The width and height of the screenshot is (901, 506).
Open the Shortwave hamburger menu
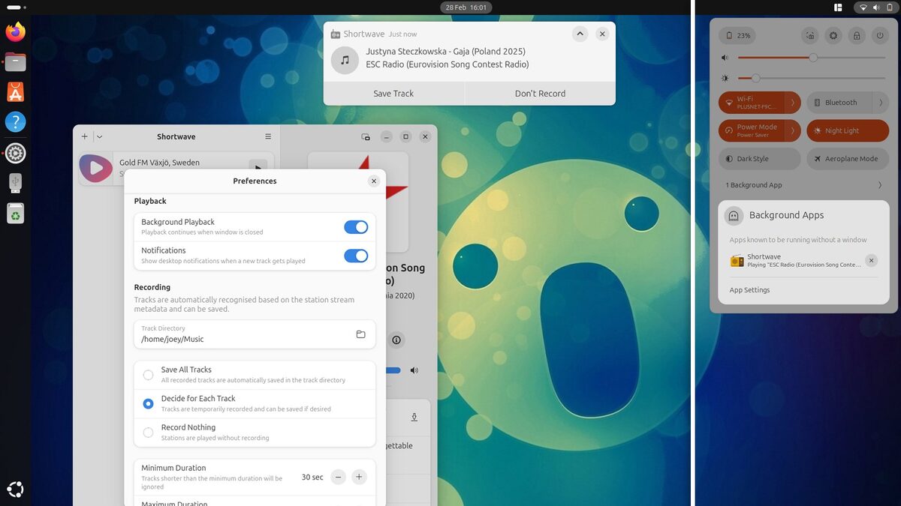[268, 136]
